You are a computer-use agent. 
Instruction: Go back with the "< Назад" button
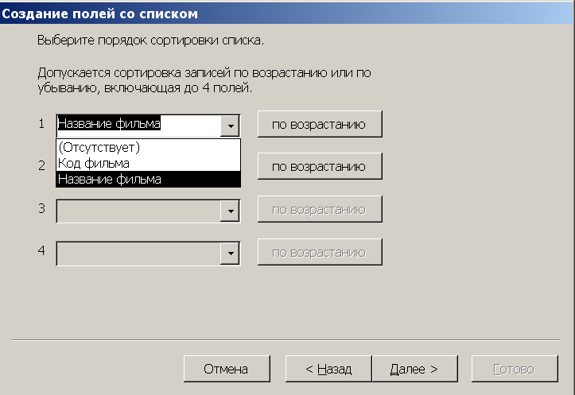pos(328,369)
